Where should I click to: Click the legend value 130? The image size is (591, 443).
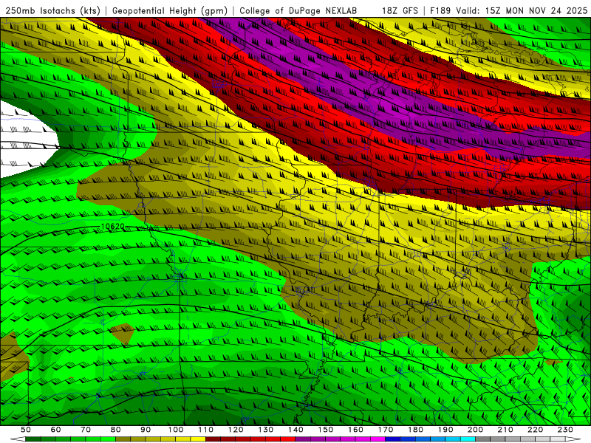[266, 430]
